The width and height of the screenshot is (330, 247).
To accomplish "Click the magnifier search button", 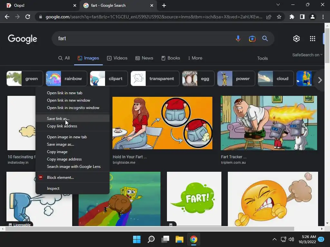I will click(x=265, y=39).
